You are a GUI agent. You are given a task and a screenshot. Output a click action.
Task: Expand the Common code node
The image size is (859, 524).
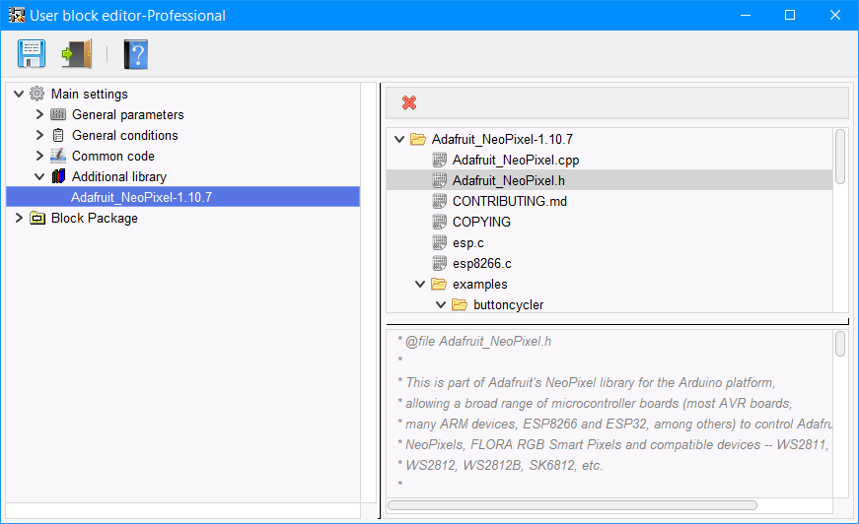pyautogui.click(x=39, y=156)
